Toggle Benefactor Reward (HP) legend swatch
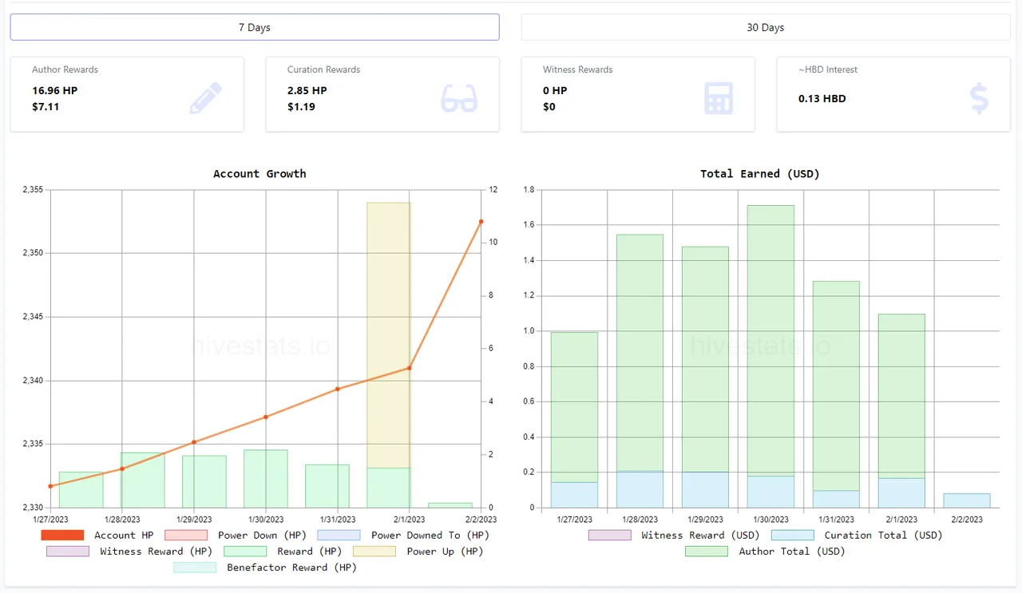 pos(195,567)
